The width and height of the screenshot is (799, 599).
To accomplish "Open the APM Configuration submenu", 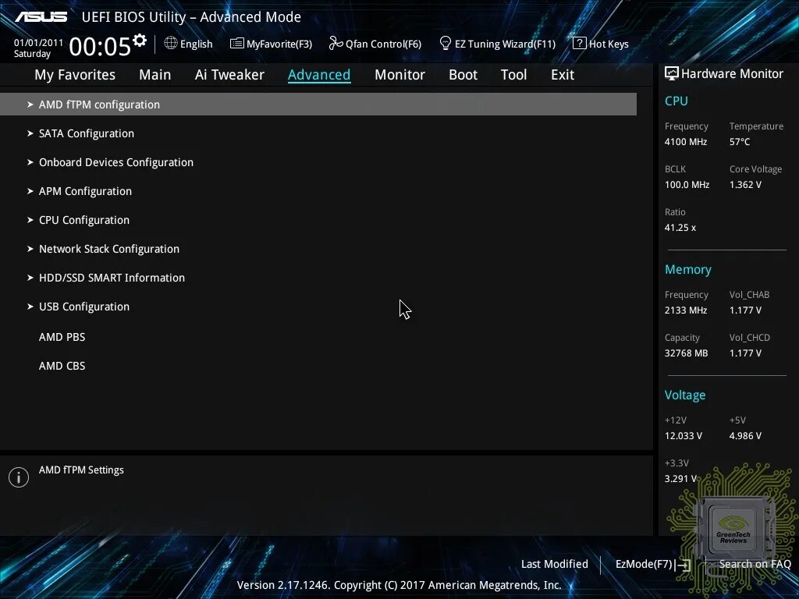I will [x=85, y=191].
